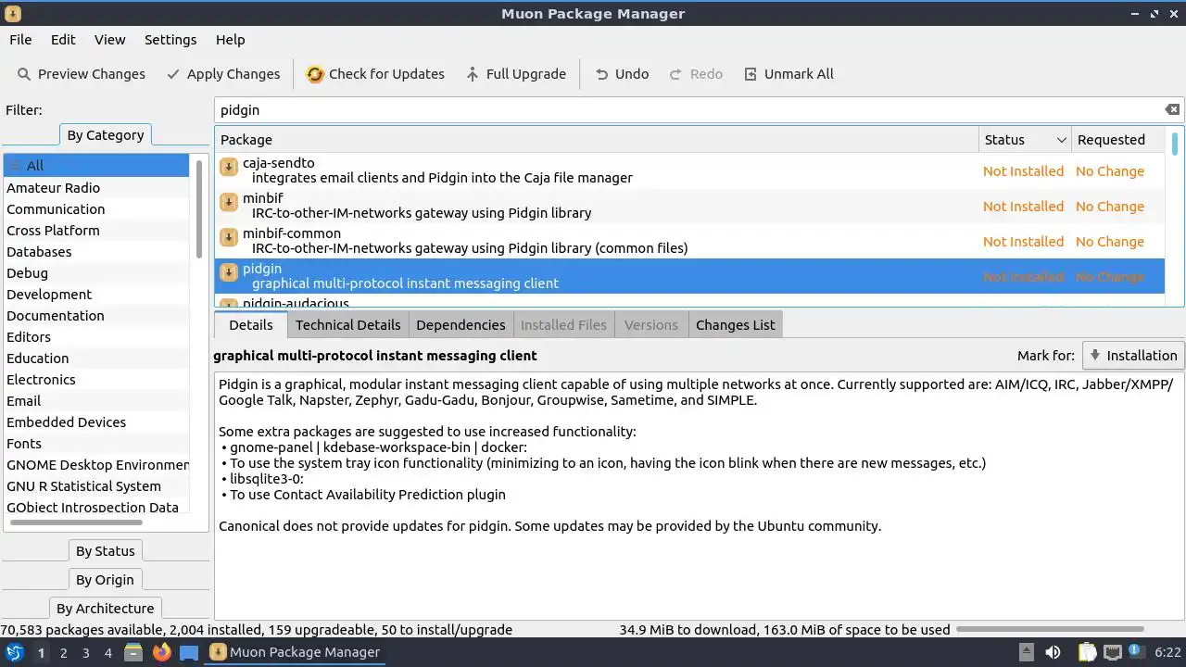Select the Embedded Devices category

coord(95,422)
